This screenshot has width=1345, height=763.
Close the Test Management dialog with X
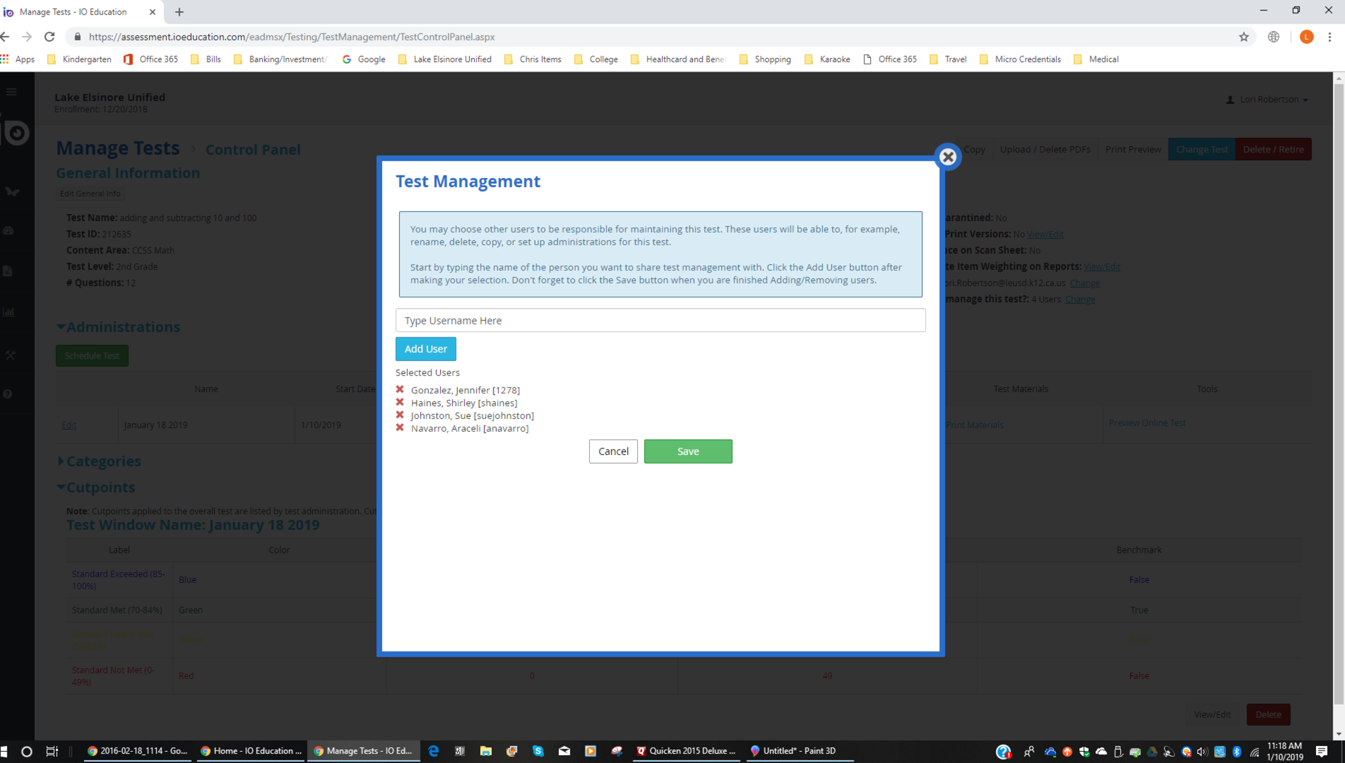948,157
